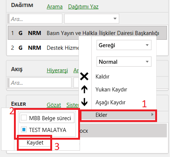Screen dimensions: 171x157
Task: Click the Gözat link in Ekler
Action: pyautogui.click(x=54, y=105)
